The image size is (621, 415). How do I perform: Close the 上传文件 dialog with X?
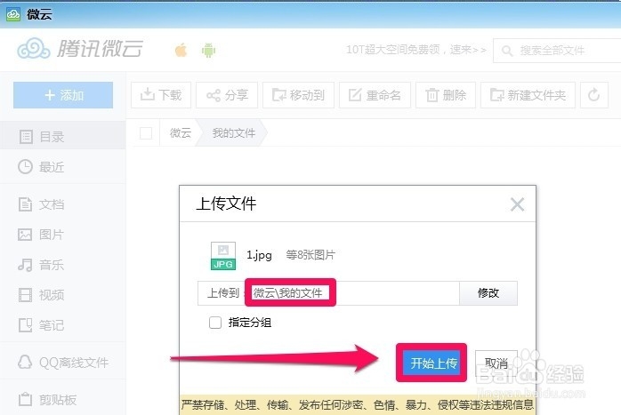(517, 204)
